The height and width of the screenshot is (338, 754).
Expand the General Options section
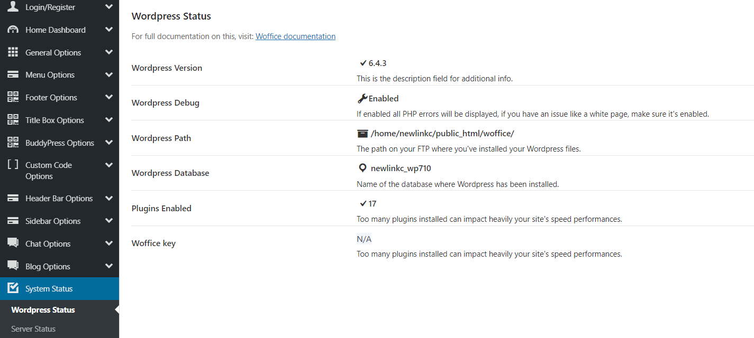click(x=108, y=52)
